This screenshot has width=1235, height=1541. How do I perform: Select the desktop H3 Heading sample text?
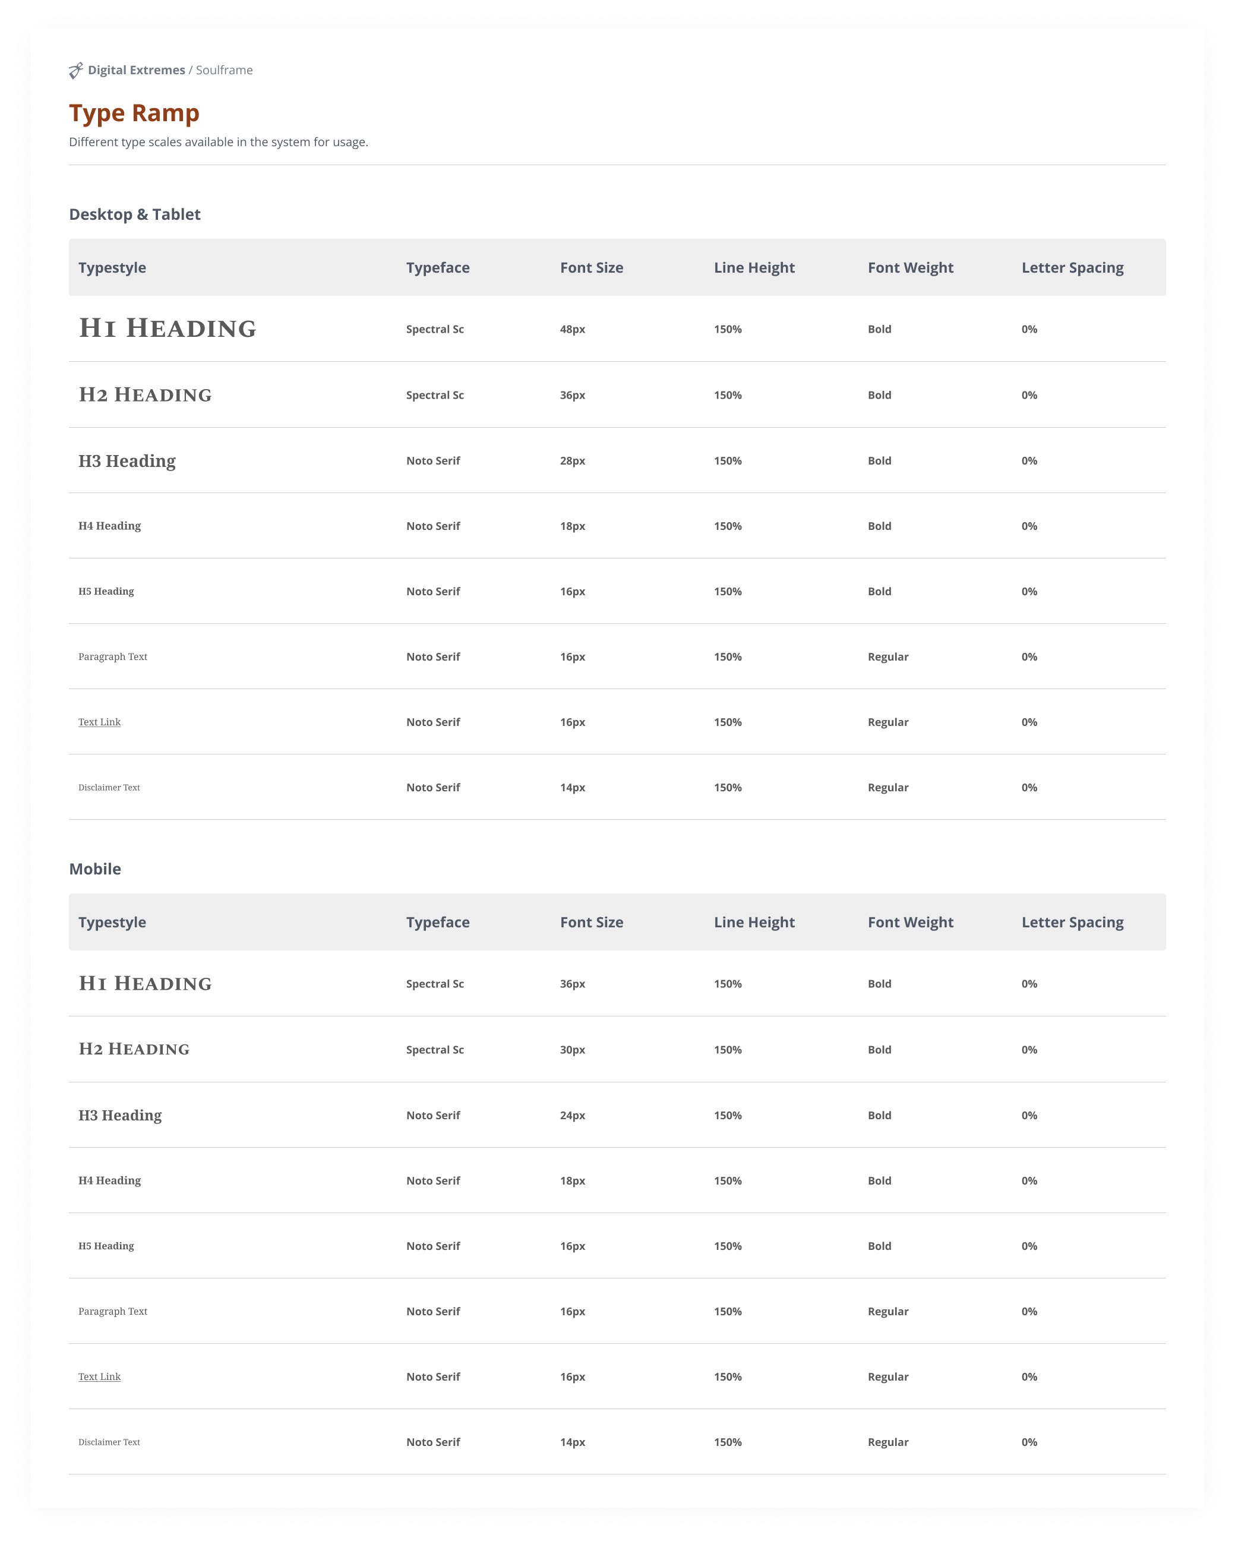(x=127, y=461)
